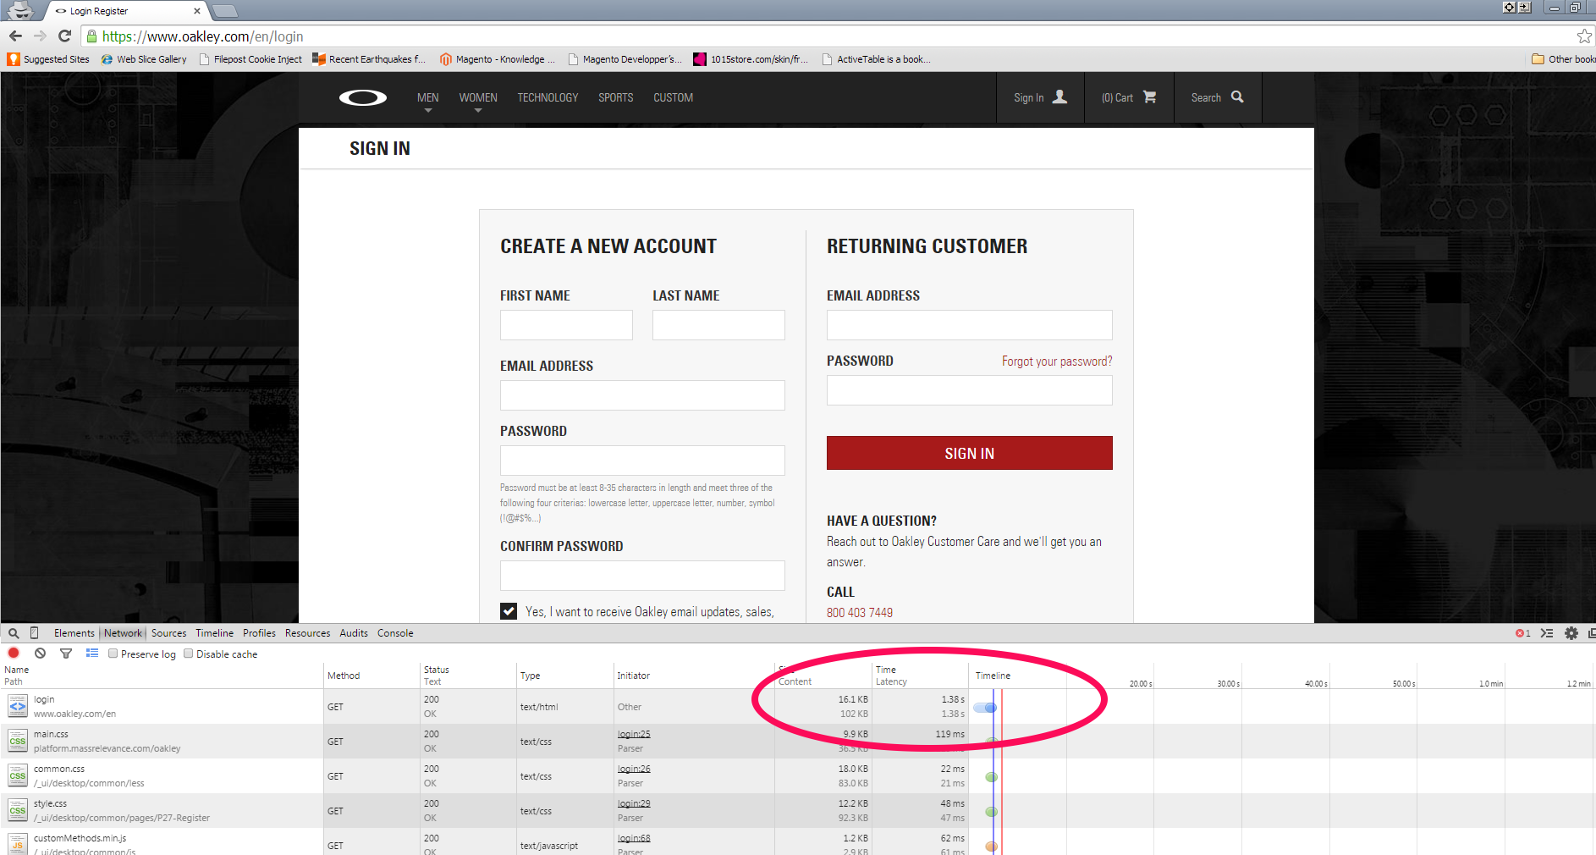This screenshot has width=1596, height=855.
Task: Click new account Email Address field
Action: pos(642,395)
